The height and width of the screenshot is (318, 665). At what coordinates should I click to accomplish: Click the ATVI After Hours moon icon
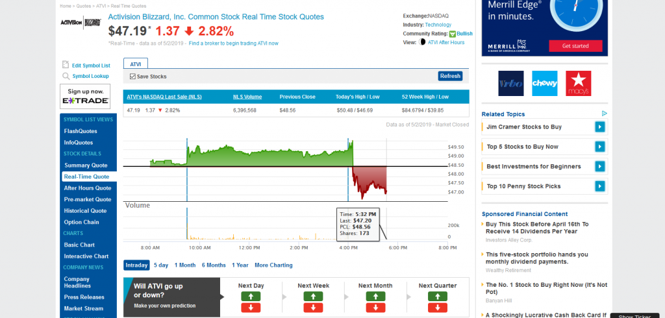(422, 42)
